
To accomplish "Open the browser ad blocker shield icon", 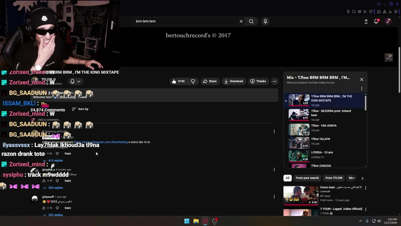I will (359, 12).
